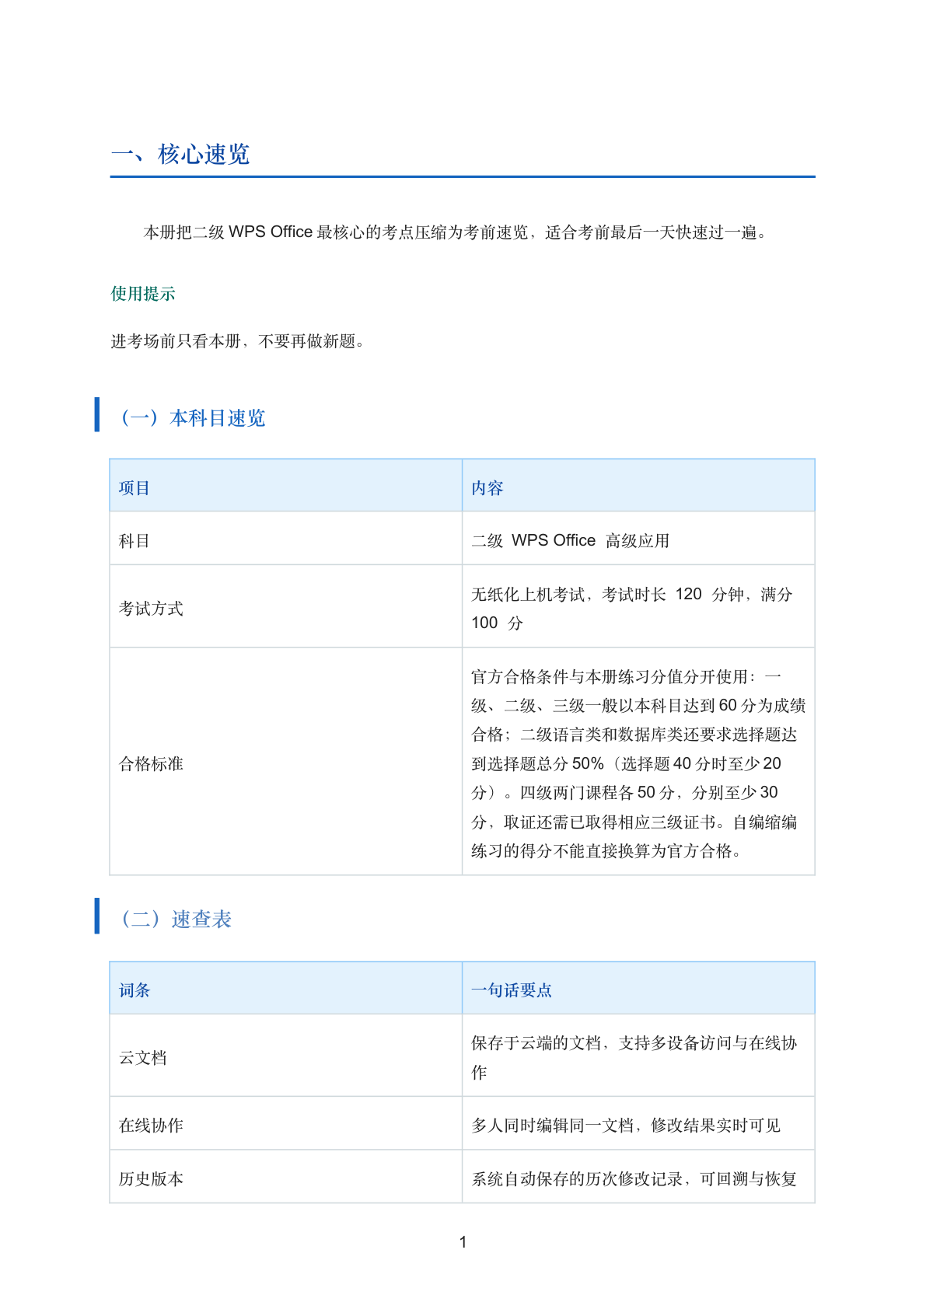Click table header cell '词条'
The width and height of the screenshot is (926, 1309).
click(x=286, y=988)
